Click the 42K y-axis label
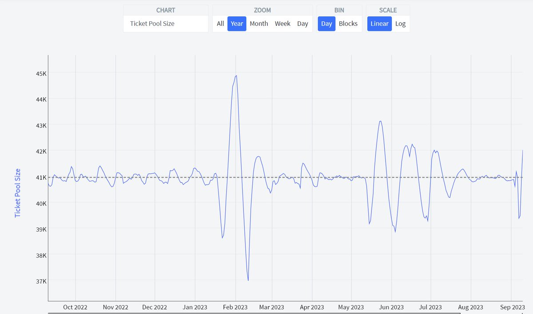The height and width of the screenshot is (314, 533). point(41,151)
